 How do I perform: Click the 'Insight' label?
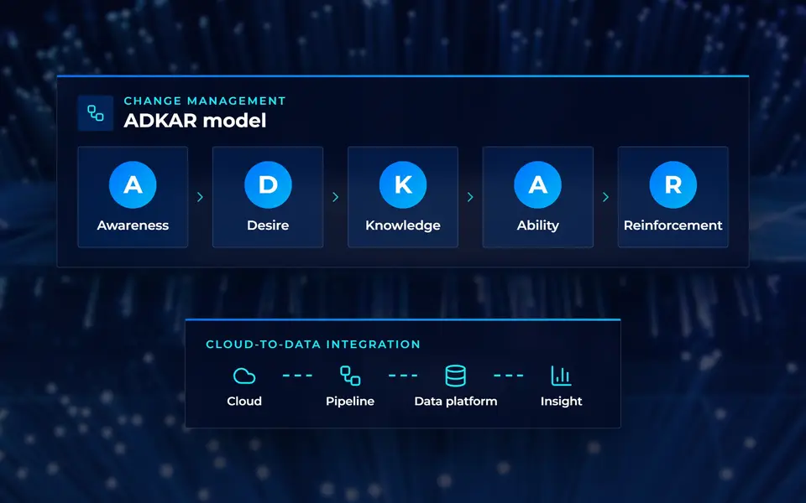click(562, 402)
